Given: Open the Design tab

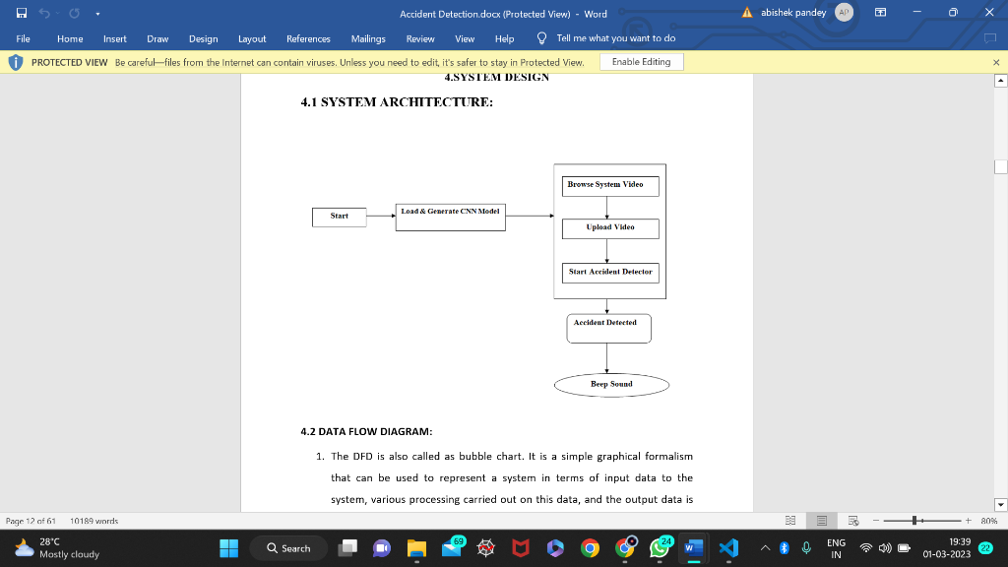Looking at the screenshot, I should 203,38.
